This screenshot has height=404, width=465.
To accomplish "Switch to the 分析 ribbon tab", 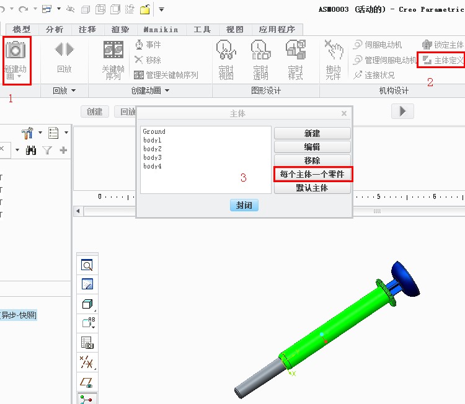I will click(x=55, y=30).
